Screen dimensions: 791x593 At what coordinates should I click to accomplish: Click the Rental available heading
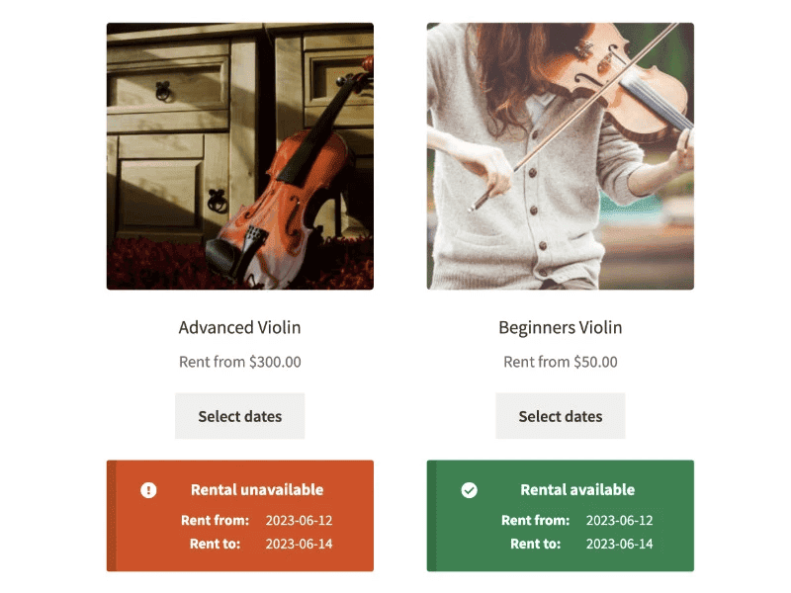point(577,489)
